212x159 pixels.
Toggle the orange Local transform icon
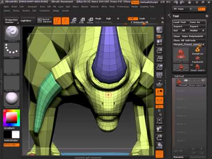[x=159, y=92]
